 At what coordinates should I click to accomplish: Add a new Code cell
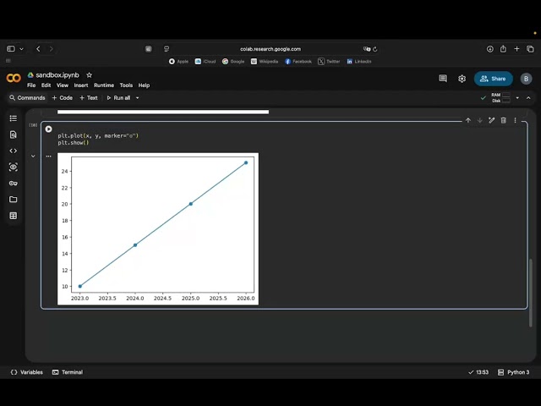click(62, 98)
